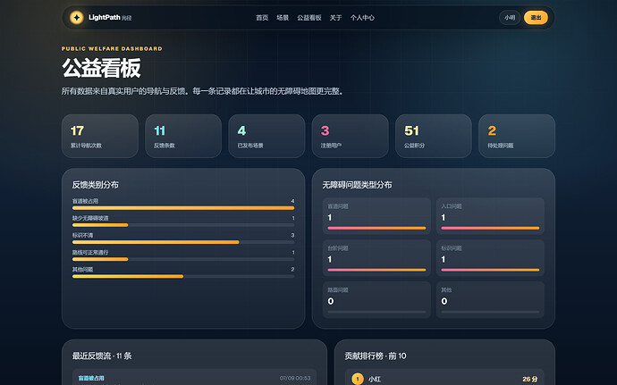Click the 小红 leaderboard row

pos(444,378)
